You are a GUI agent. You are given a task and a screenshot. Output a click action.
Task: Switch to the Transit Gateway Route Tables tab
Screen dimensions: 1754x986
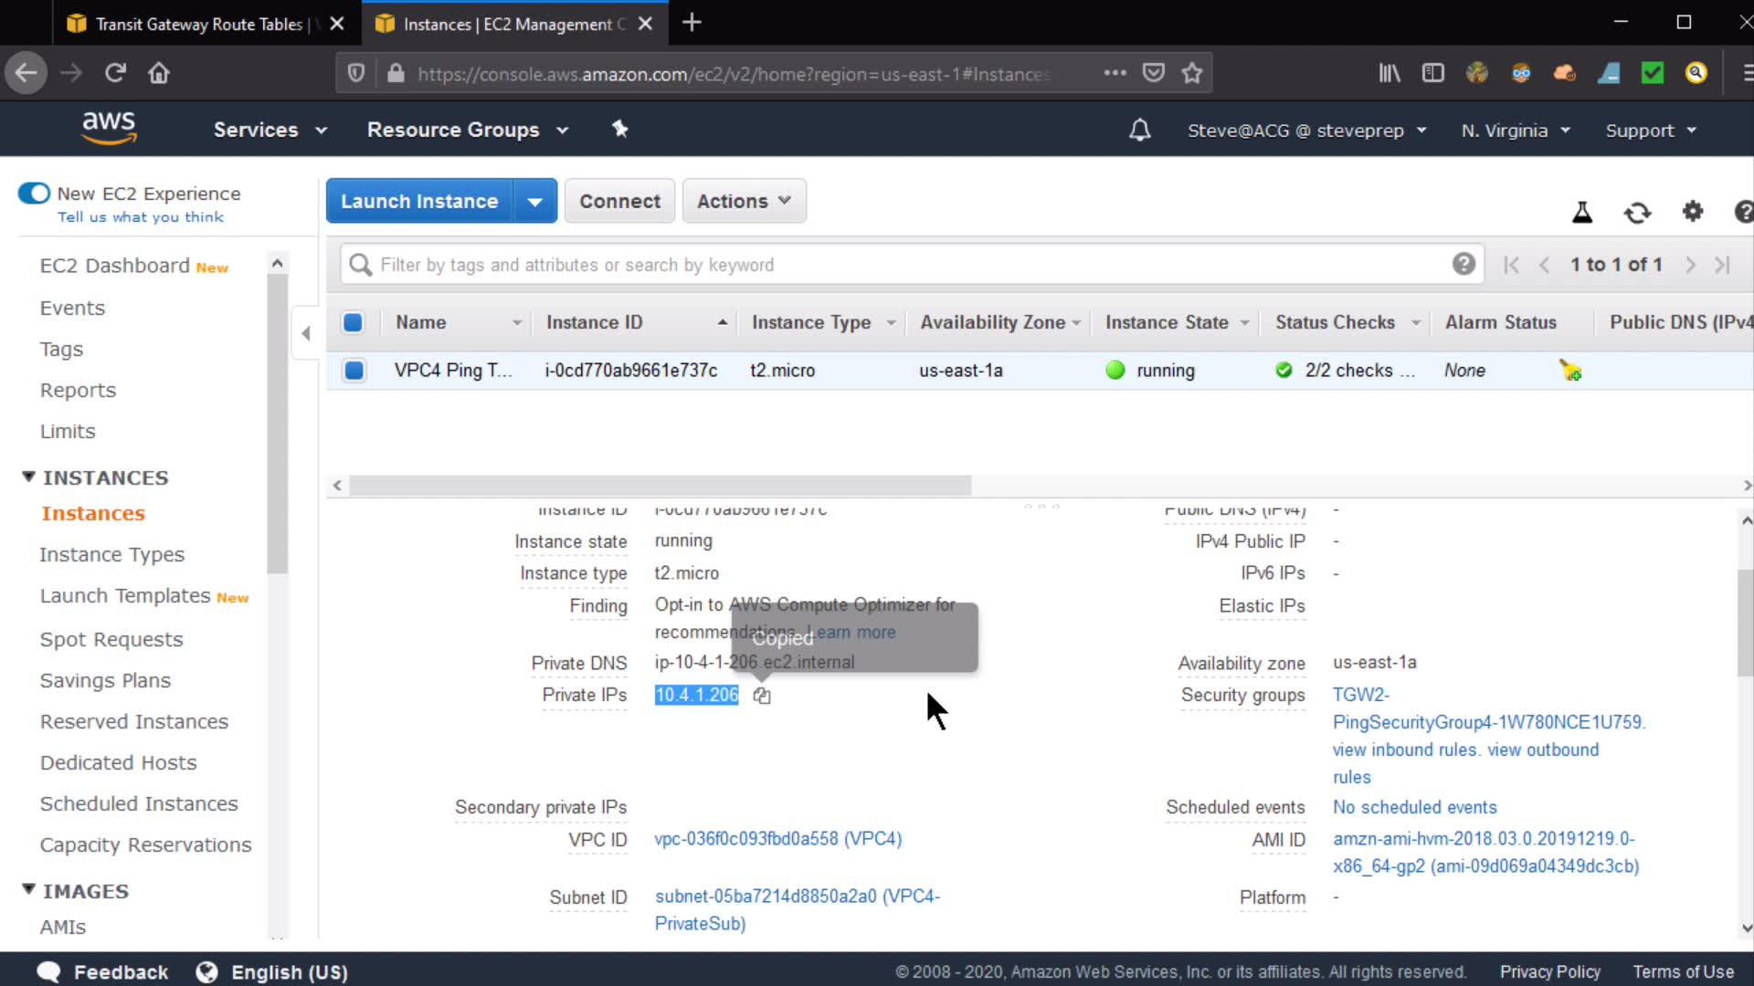point(199,24)
